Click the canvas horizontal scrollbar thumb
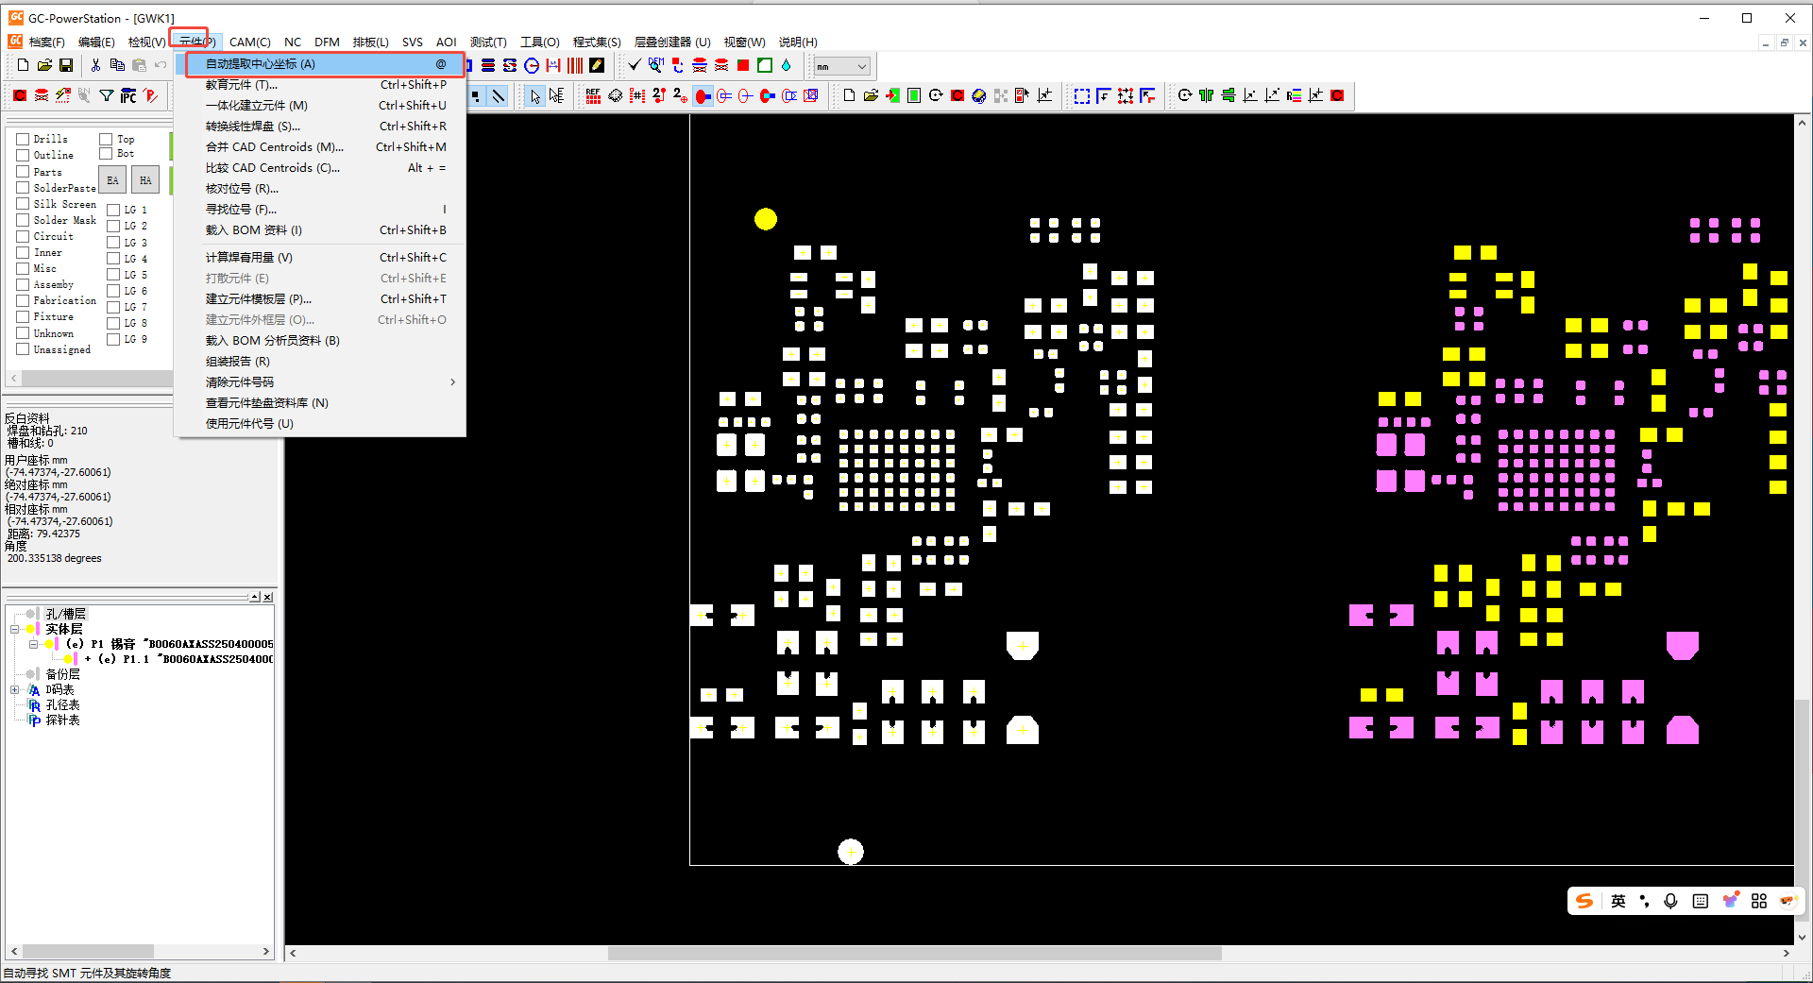The image size is (1813, 983). (914, 953)
